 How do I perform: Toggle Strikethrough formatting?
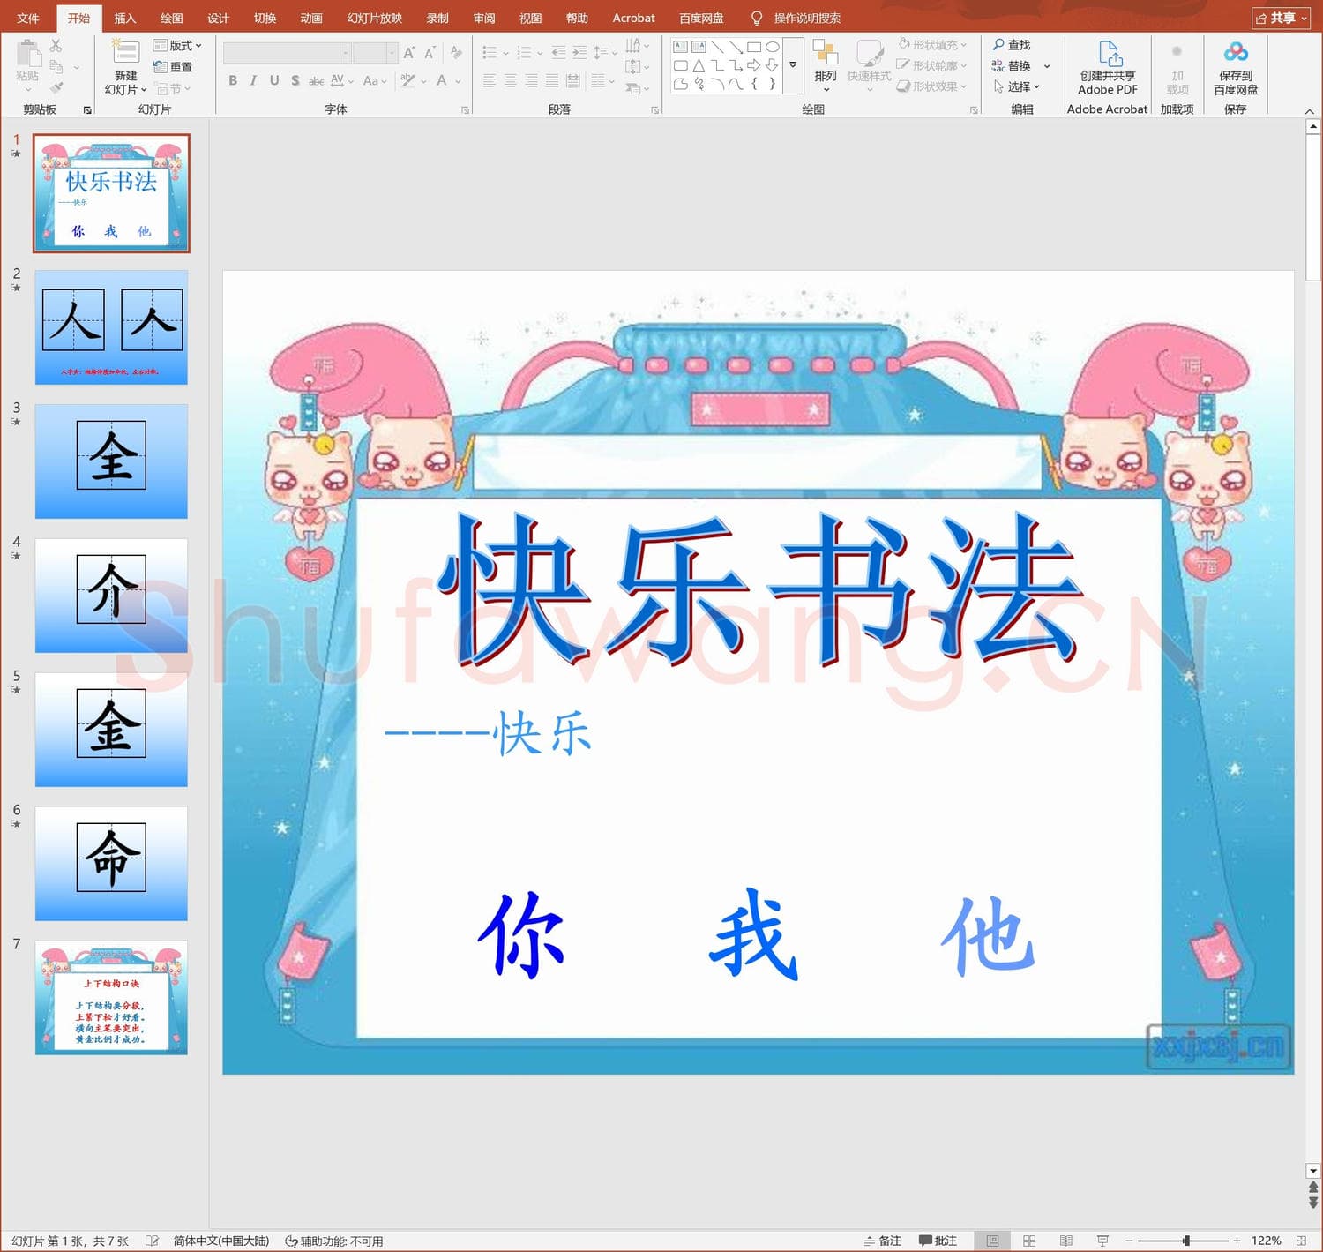coord(316,80)
